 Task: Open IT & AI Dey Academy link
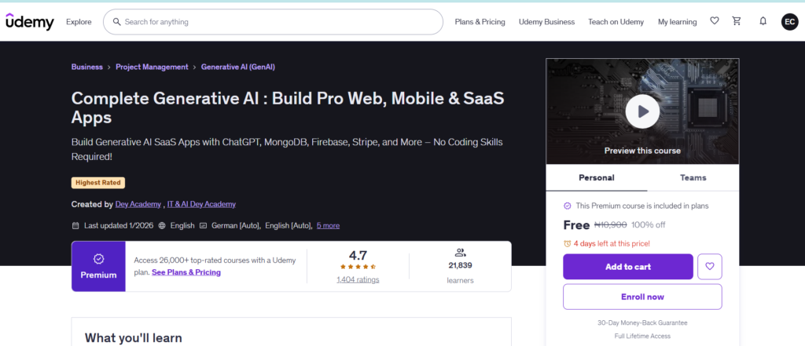pyautogui.click(x=201, y=204)
